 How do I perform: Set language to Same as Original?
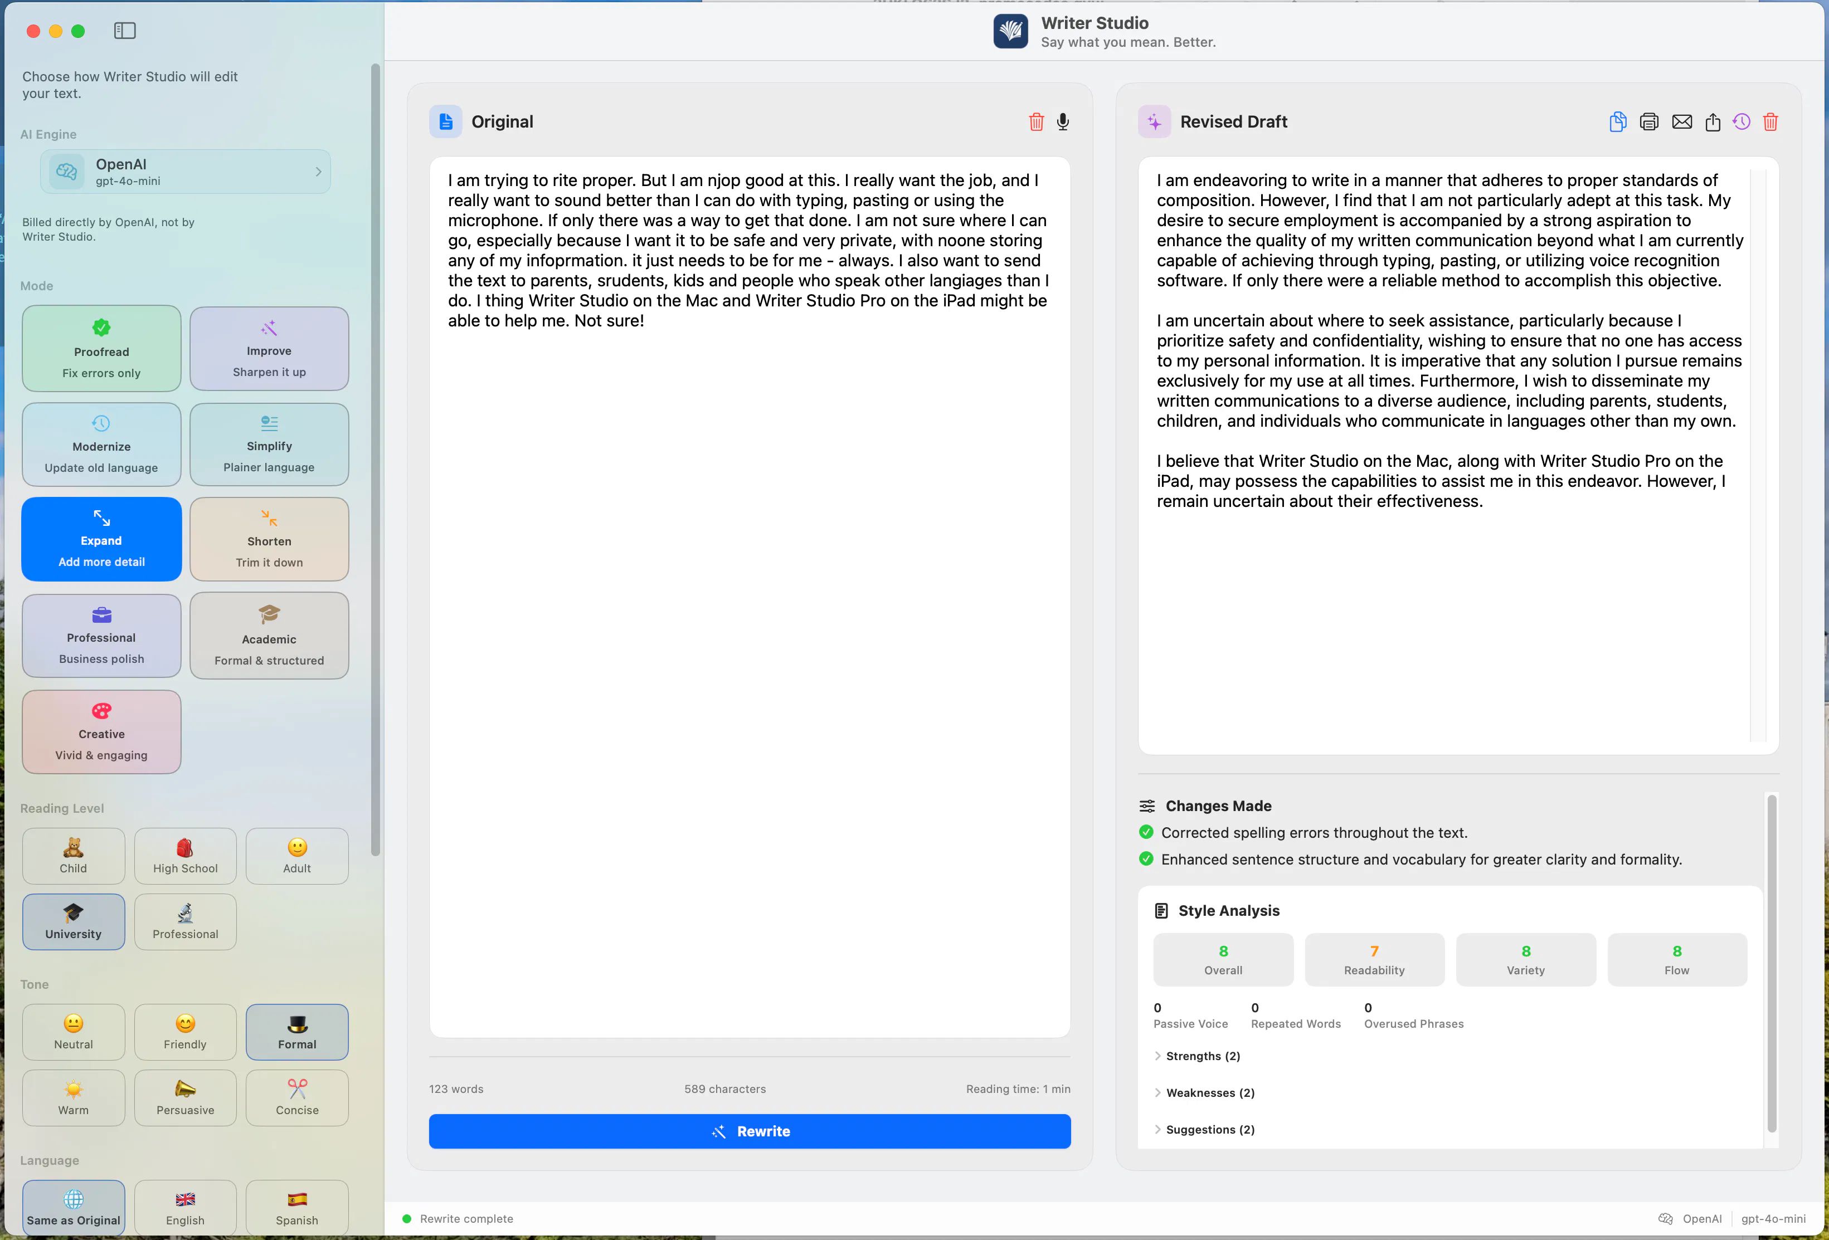click(x=73, y=1208)
